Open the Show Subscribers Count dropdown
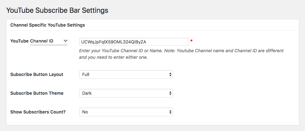This screenshot has height=131, width=305. (x=126, y=112)
